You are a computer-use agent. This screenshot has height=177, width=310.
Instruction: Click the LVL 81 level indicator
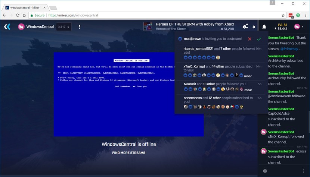point(282,25)
